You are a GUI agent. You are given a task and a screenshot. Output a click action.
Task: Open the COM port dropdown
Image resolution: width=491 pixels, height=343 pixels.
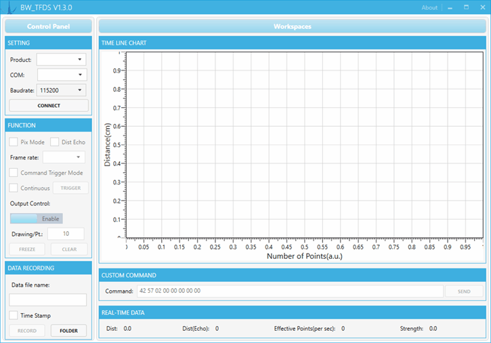coord(62,75)
